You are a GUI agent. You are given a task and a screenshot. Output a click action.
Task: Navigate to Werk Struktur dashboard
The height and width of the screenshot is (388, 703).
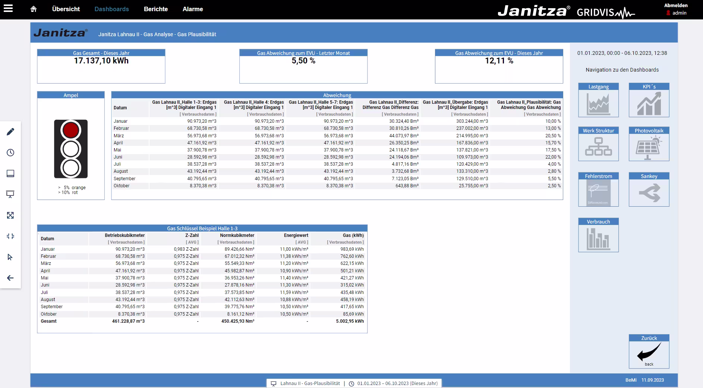tap(598, 144)
